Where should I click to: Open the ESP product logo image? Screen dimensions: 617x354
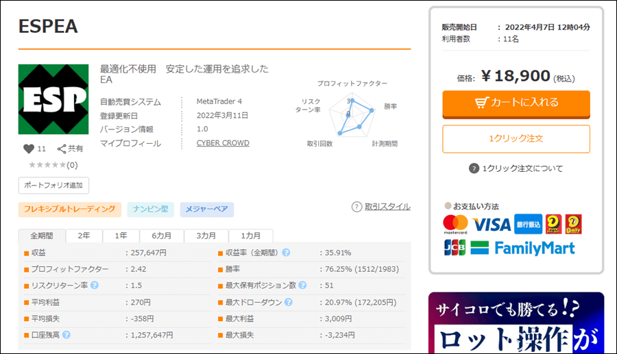pyautogui.click(x=53, y=100)
